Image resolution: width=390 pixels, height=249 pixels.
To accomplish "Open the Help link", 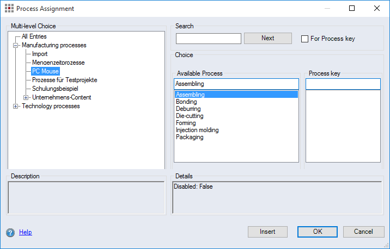I will pyautogui.click(x=26, y=232).
